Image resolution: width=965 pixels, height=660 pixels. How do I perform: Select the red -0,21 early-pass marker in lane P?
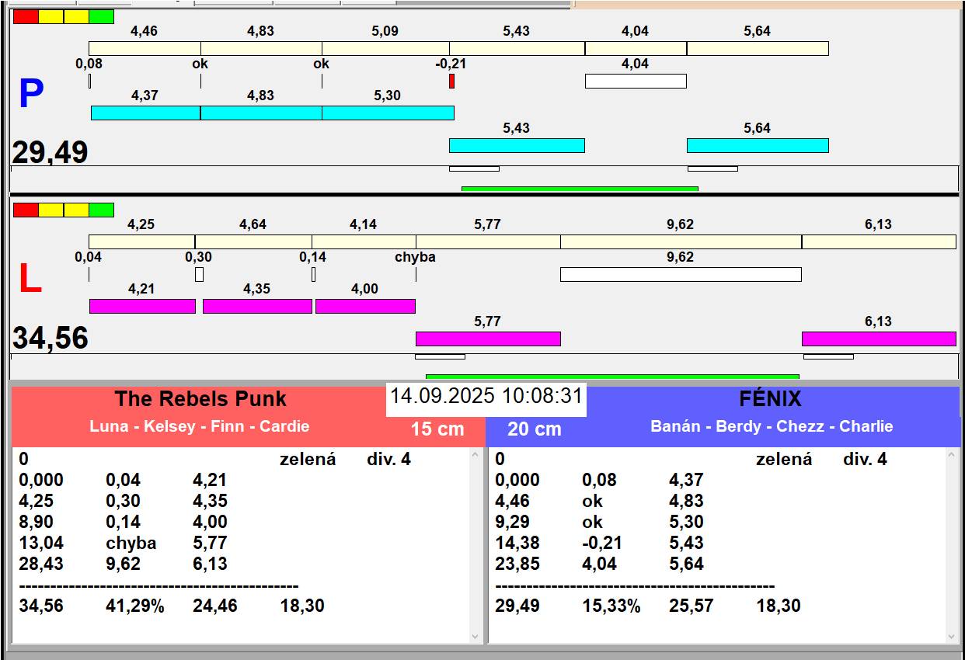[451, 81]
